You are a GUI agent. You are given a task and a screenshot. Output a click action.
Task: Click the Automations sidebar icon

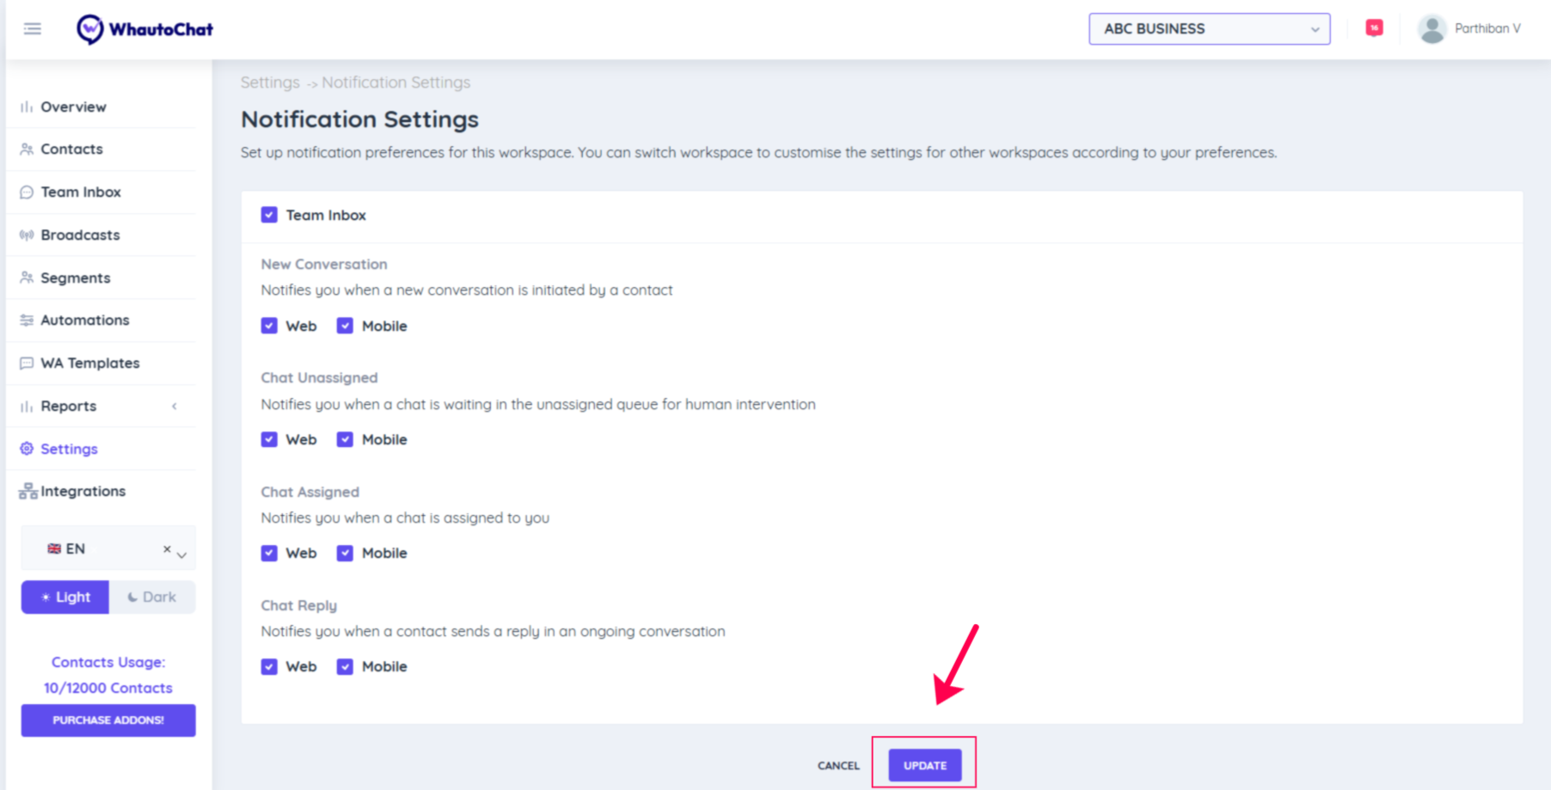click(x=26, y=320)
